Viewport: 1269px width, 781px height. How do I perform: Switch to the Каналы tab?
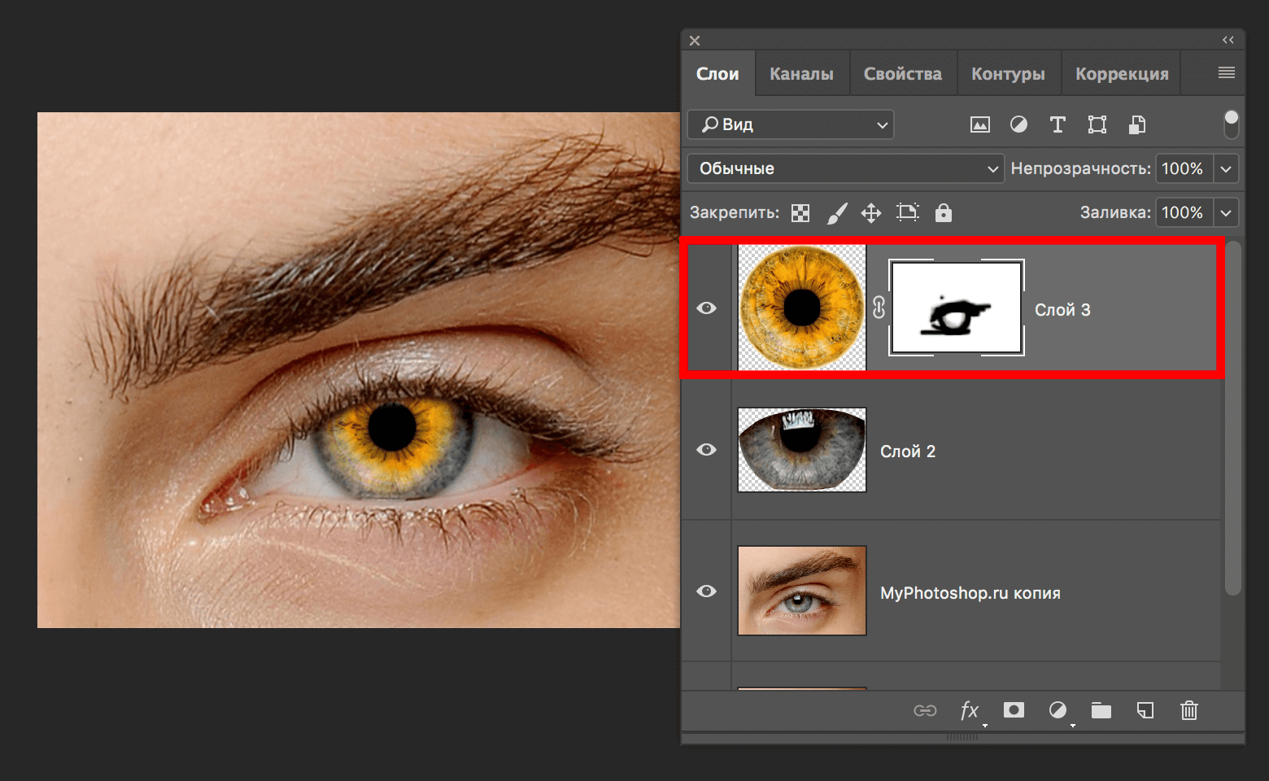800,72
